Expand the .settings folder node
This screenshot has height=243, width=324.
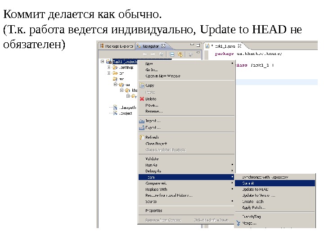click(109, 67)
